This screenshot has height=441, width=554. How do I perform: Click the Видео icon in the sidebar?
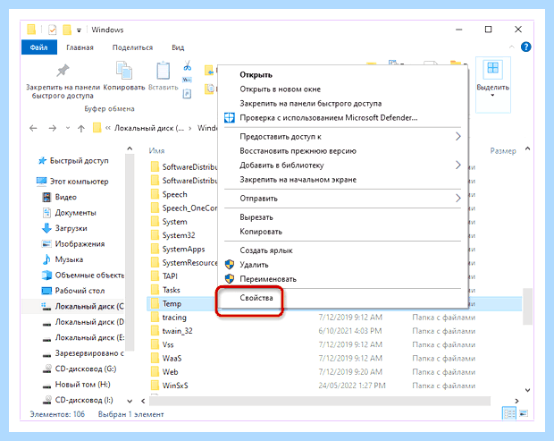(46, 197)
